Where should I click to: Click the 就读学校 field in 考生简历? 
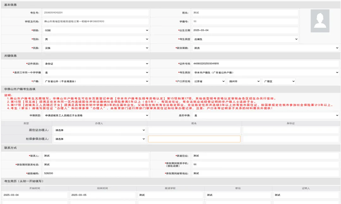click(170, 195)
